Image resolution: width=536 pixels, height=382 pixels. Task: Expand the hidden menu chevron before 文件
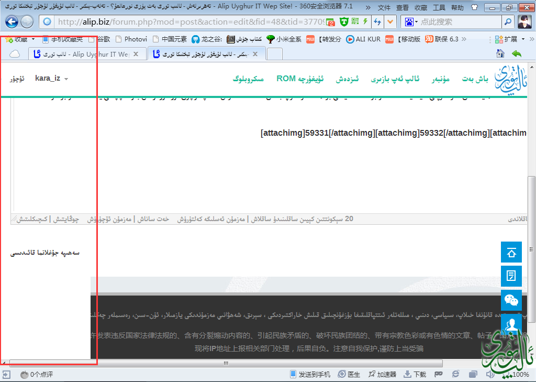pos(368,7)
